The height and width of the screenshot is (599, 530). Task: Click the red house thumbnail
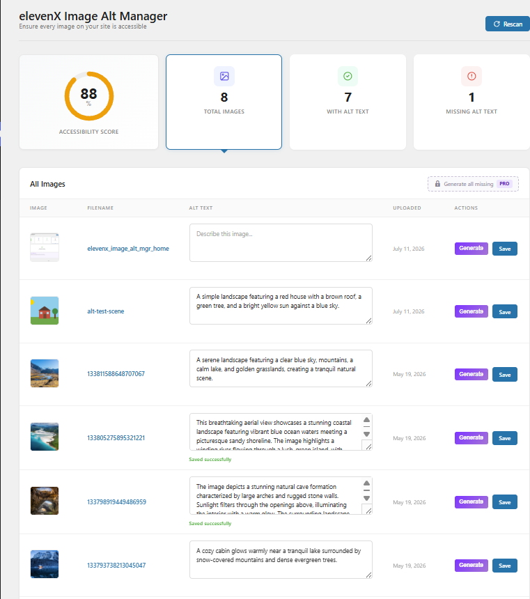pyautogui.click(x=45, y=311)
